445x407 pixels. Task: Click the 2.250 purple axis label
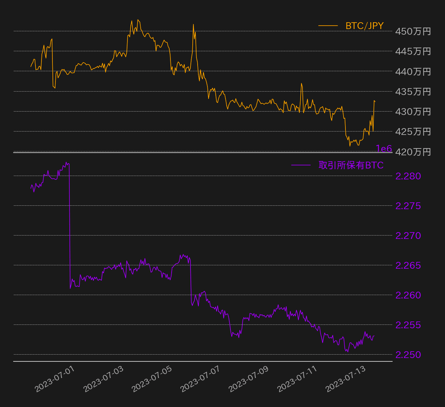(x=408, y=355)
